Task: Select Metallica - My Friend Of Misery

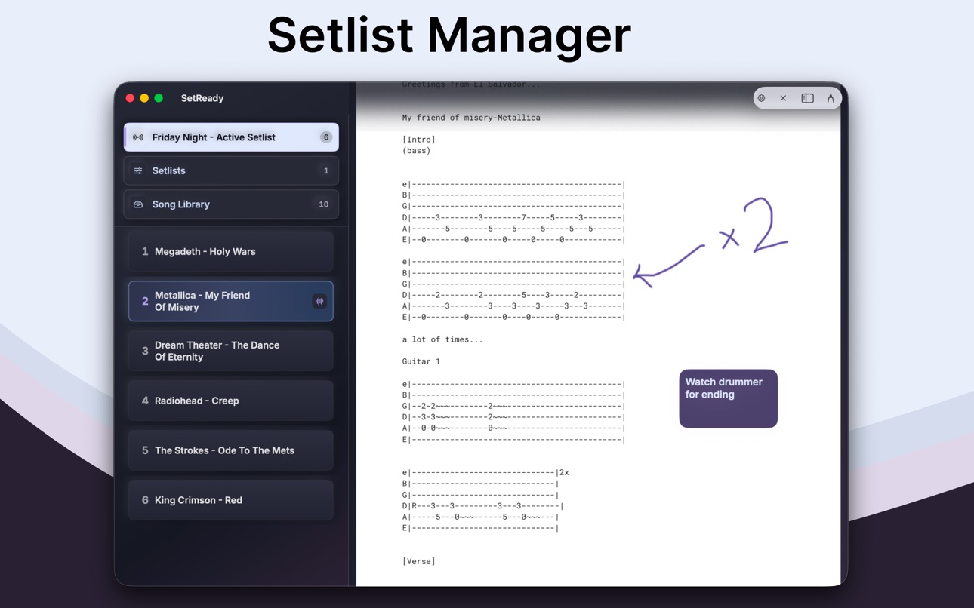Action: pos(231,301)
